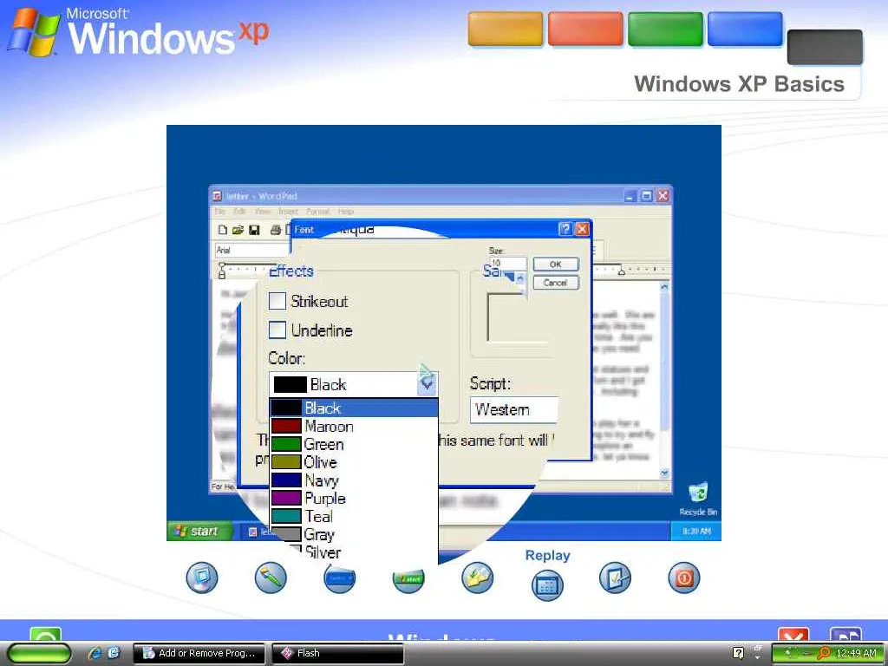
Task: Open the File menu in WordPad
Action: pyautogui.click(x=219, y=212)
